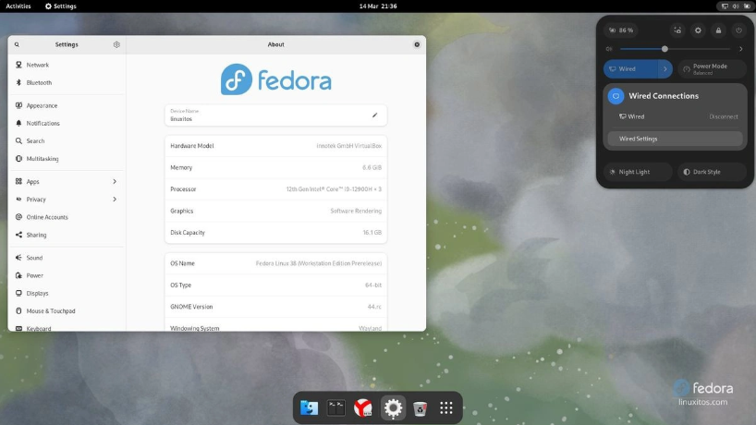756x425 pixels.
Task: Open settings via quick settings gear icon
Action: (x=698, y=30)
